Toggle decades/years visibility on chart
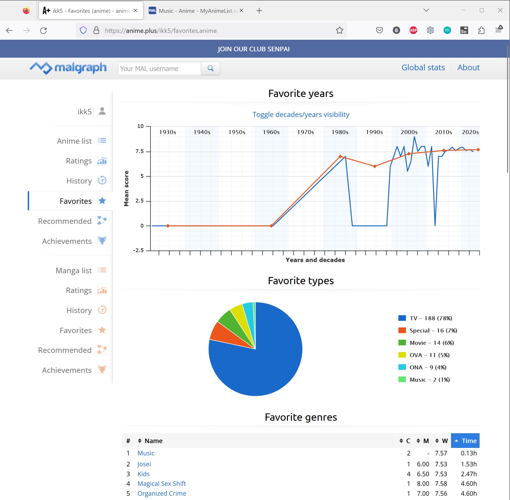 click(x=301, y=115)
